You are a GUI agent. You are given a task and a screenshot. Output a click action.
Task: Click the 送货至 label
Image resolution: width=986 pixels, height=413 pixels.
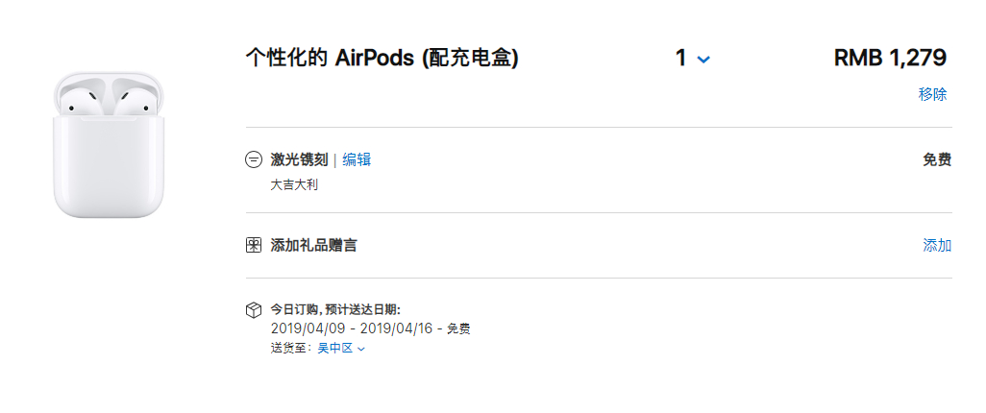pos(290,348)
